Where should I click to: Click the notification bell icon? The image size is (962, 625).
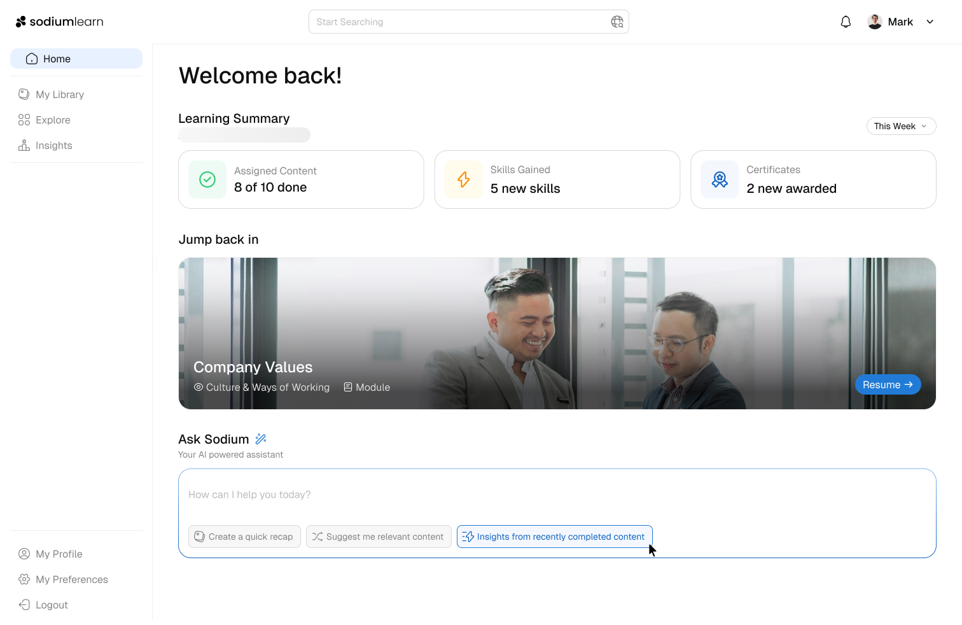click(x=846, y=22)
